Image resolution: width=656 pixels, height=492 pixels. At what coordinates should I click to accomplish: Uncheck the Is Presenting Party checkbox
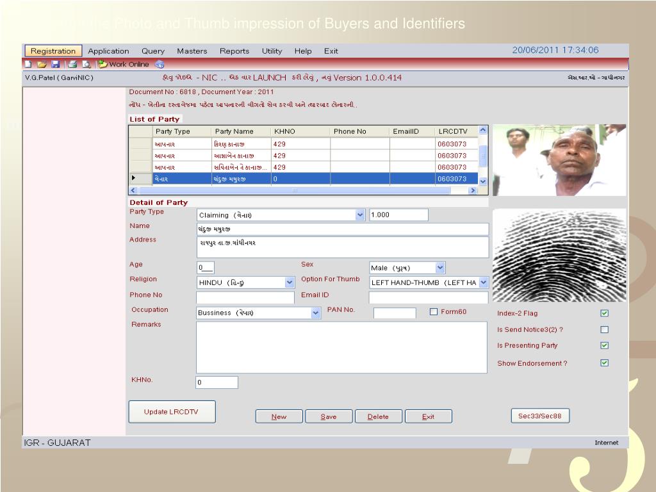click(605, 345)
